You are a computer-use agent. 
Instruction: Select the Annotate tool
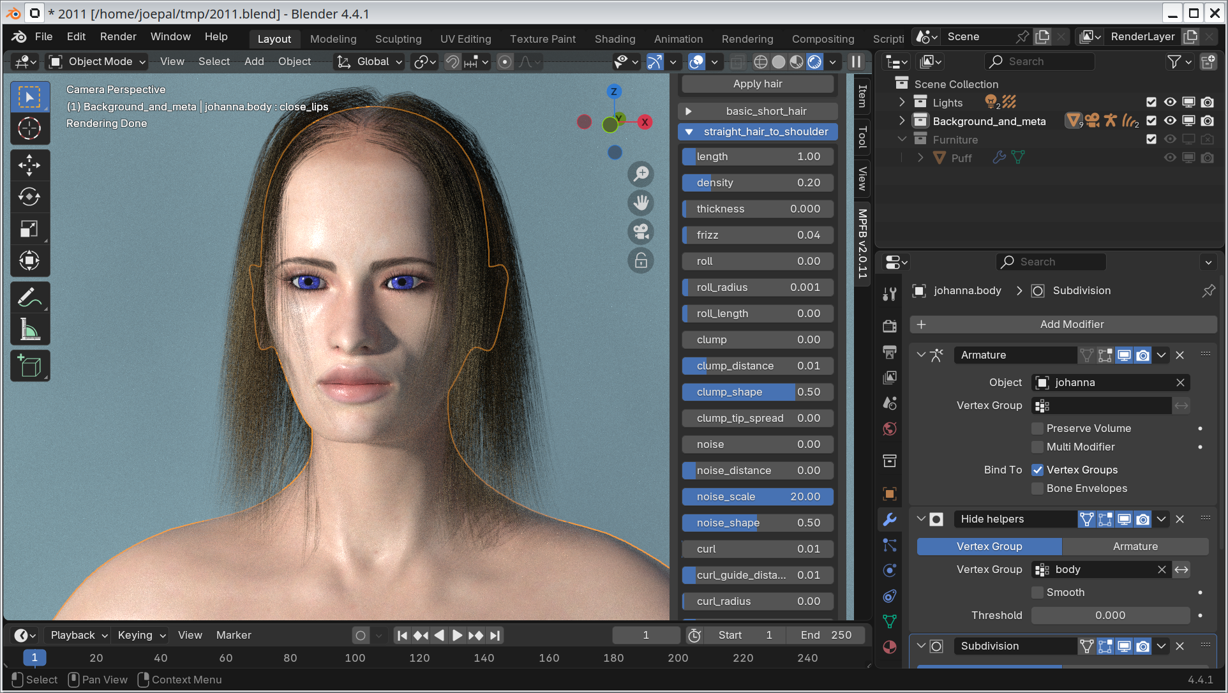[29, 297]
